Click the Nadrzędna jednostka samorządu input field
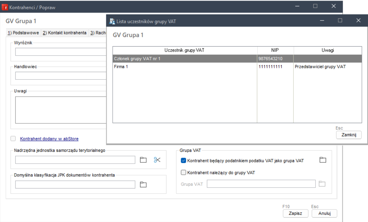 pyautogui.click(x=75, y=160)
